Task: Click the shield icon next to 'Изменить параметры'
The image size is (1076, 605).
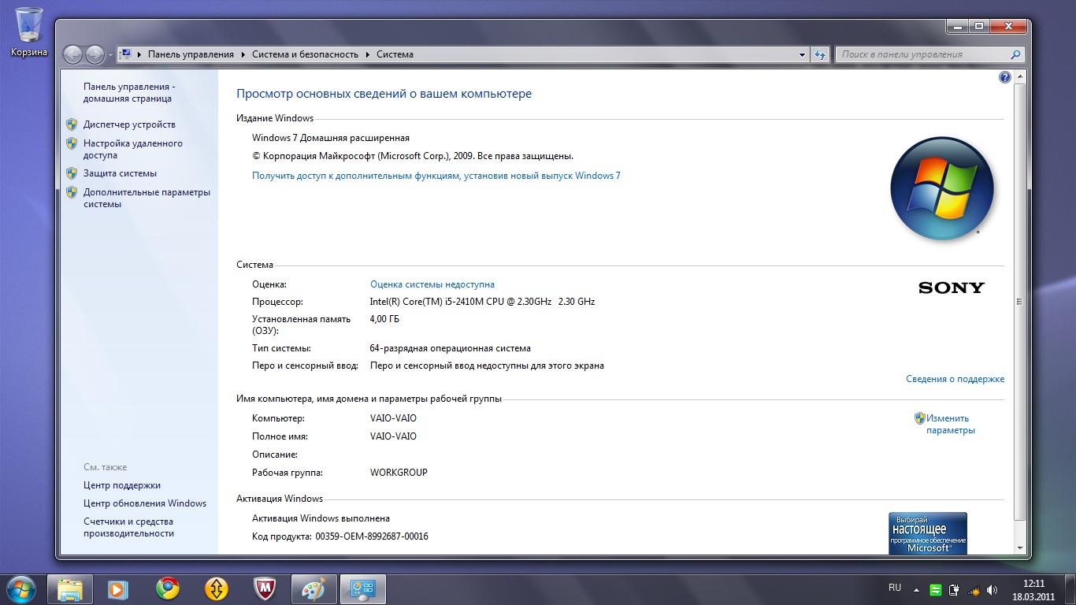Action: coord(920,418)
